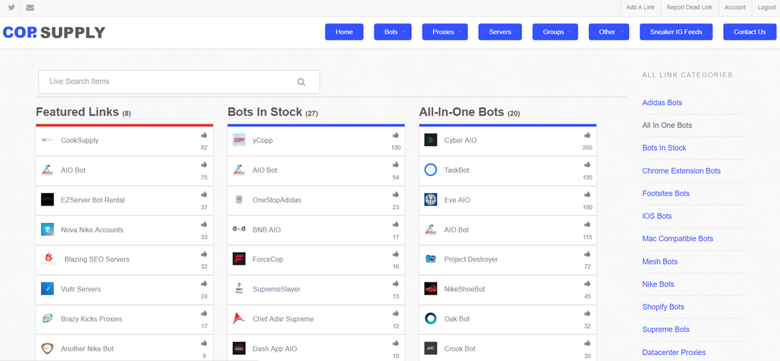Open AIO Bot in Featured Links

73,170
